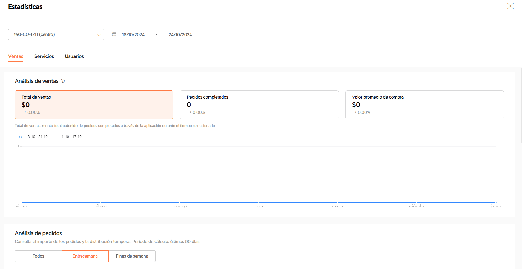Toggle the 11-10 - 17-10 legend series
The width and height of the screenshot is (522, 269).
tap(66, 137)
